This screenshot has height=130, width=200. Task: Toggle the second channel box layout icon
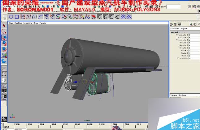(176, 24)
